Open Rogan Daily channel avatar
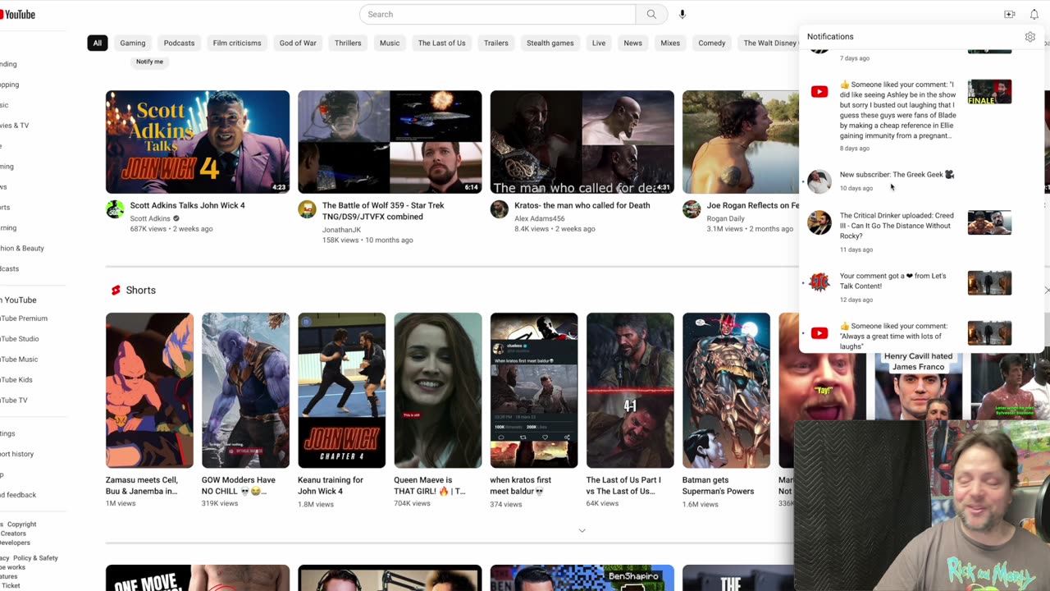Screen dimensions: 1050x591 (692, 209)
